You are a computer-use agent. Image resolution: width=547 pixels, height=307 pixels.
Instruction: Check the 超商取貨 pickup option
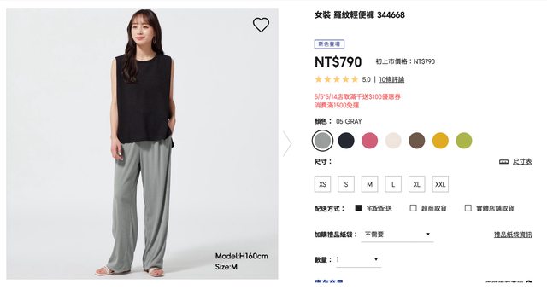(x=413, y=208)
